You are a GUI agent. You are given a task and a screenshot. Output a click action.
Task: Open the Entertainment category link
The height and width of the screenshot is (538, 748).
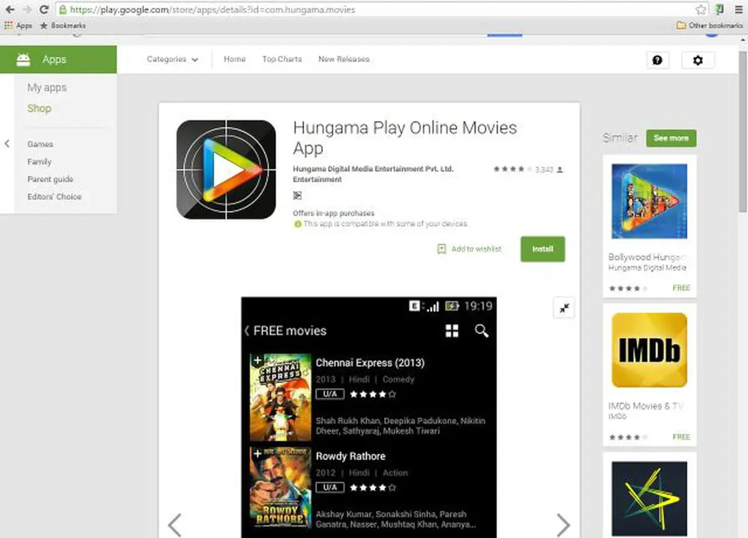pyautogui.click(x=317, y=179)
